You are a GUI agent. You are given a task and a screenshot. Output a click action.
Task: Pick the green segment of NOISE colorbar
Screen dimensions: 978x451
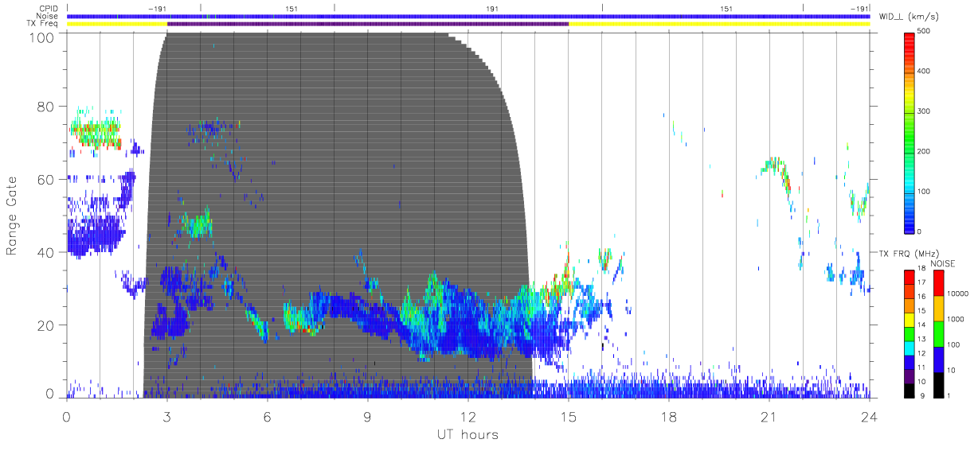pyautogui.click(x=938, y=334)
